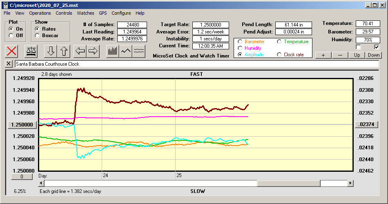
Task: Click the Average Rate value field
Action: coord(132,39)
